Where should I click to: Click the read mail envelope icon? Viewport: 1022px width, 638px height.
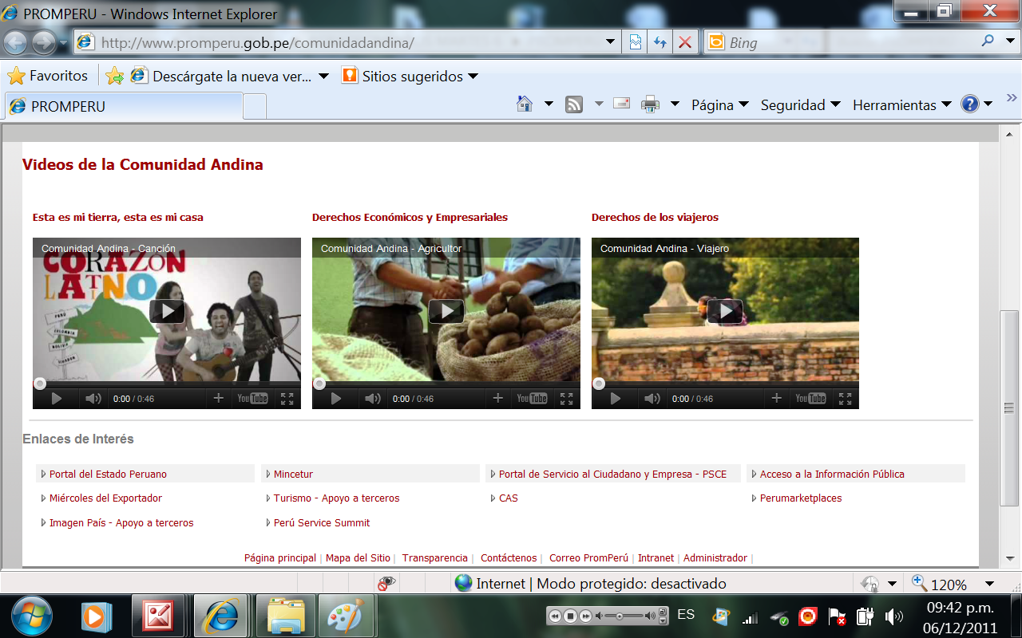[621, 104]
